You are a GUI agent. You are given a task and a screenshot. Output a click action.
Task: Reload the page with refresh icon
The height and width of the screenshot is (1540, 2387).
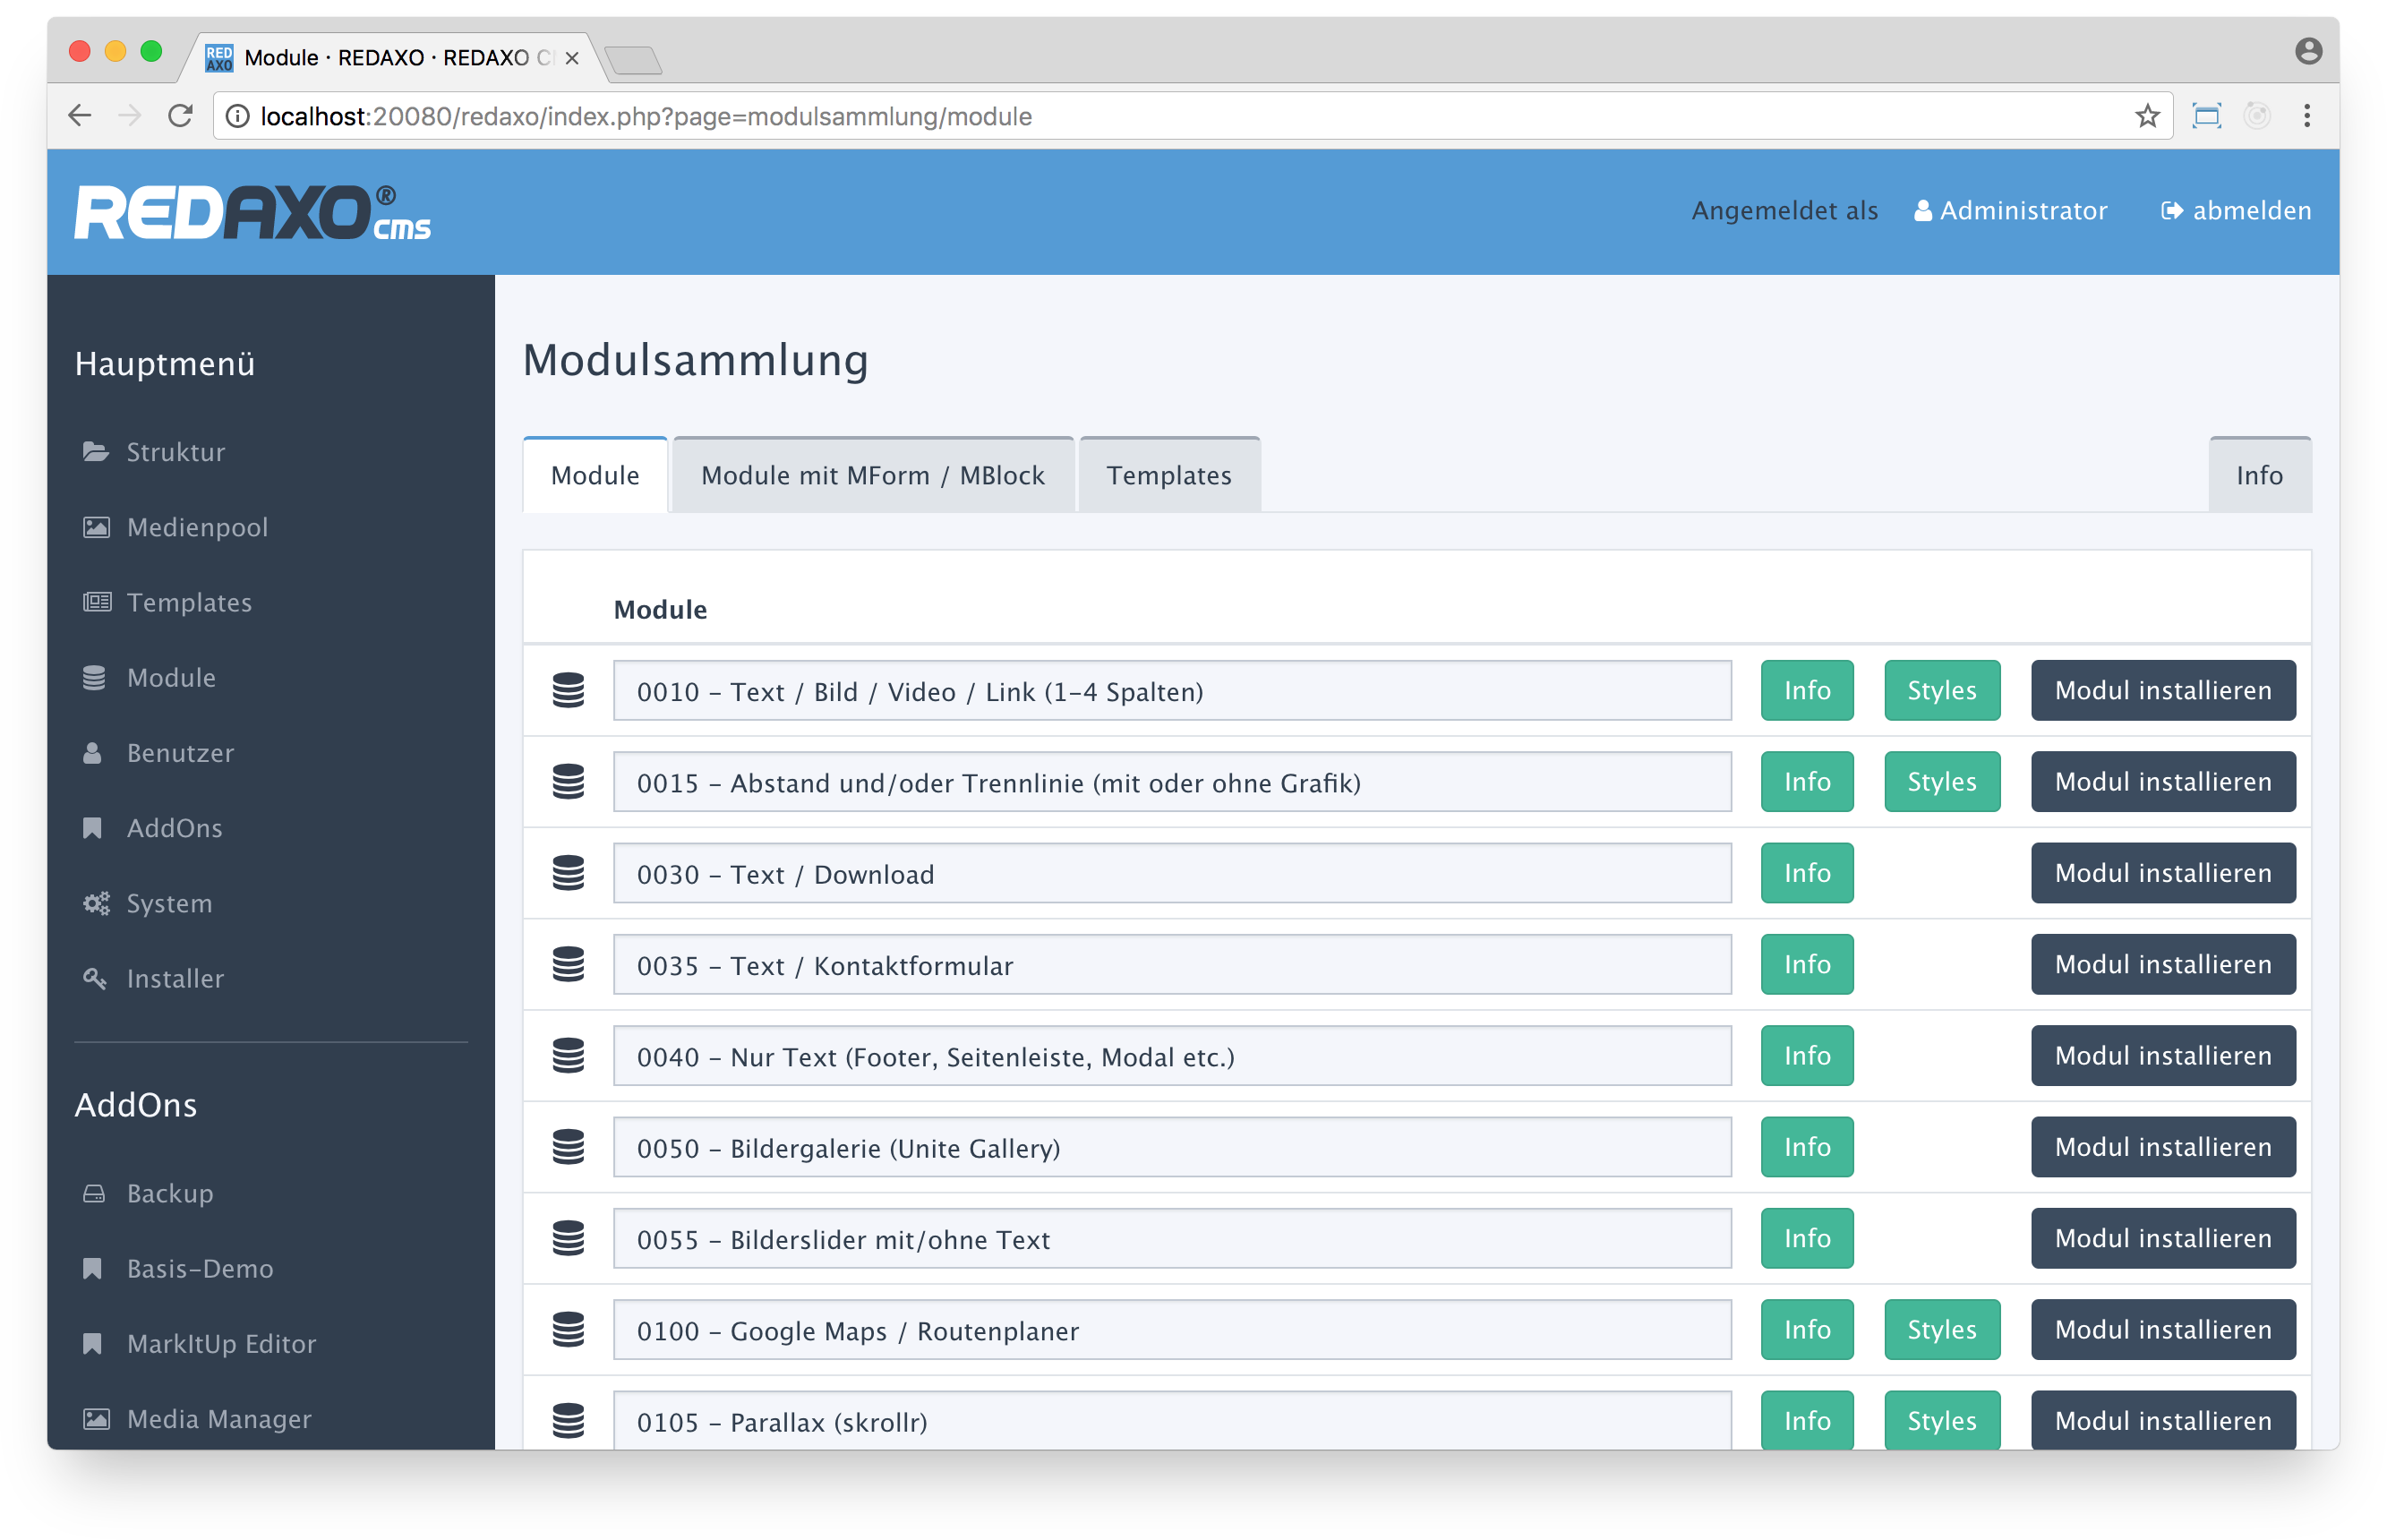[x=180, y=117]
